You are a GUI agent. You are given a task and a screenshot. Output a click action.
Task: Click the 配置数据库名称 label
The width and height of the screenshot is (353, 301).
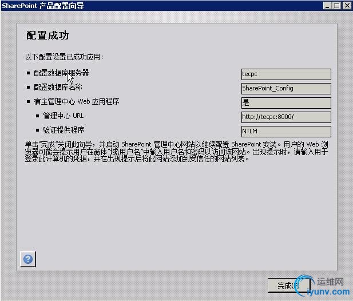click(x=58, y=87)
